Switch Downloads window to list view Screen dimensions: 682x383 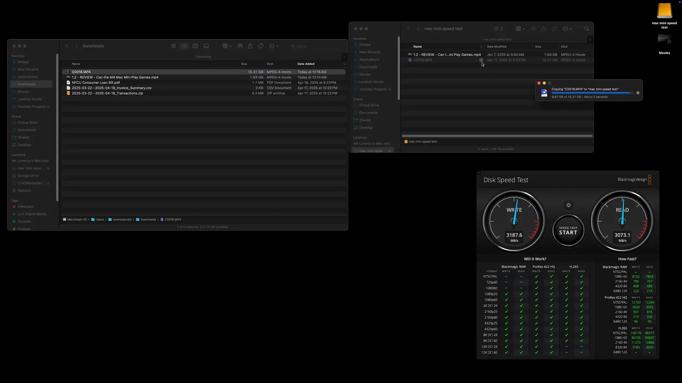(x=184, y=46)
